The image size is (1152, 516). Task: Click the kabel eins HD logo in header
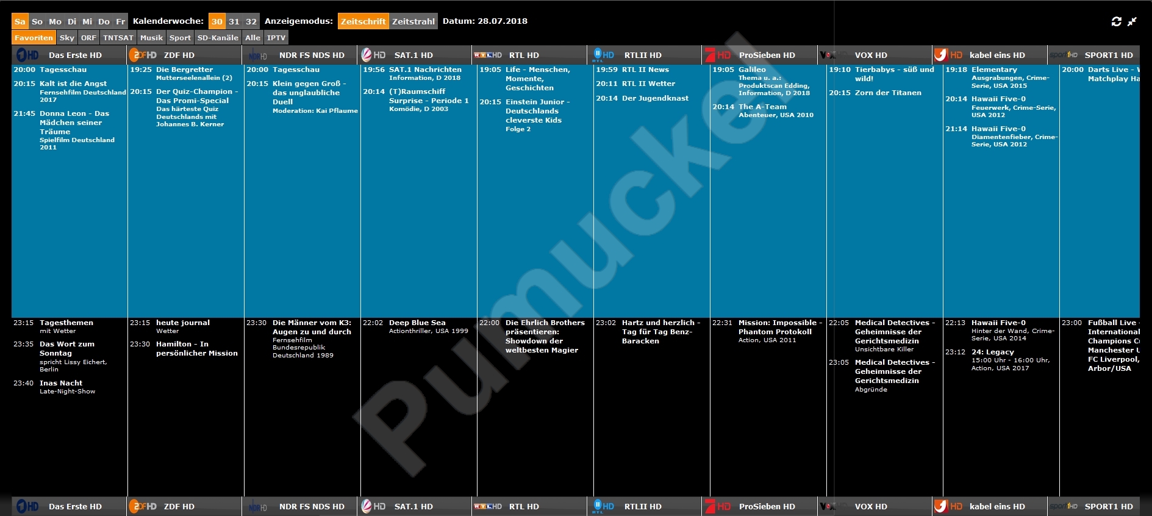click(948, 55)
